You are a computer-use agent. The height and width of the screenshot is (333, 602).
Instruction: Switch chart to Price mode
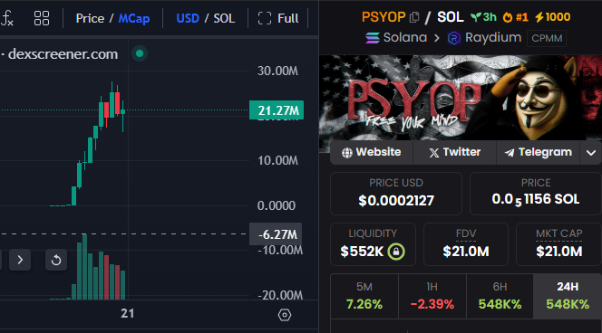click(90, 18)
